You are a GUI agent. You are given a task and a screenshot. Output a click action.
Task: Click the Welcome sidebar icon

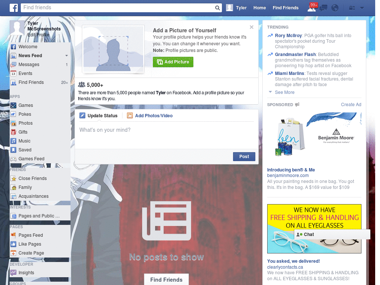[x=14, y=47]
